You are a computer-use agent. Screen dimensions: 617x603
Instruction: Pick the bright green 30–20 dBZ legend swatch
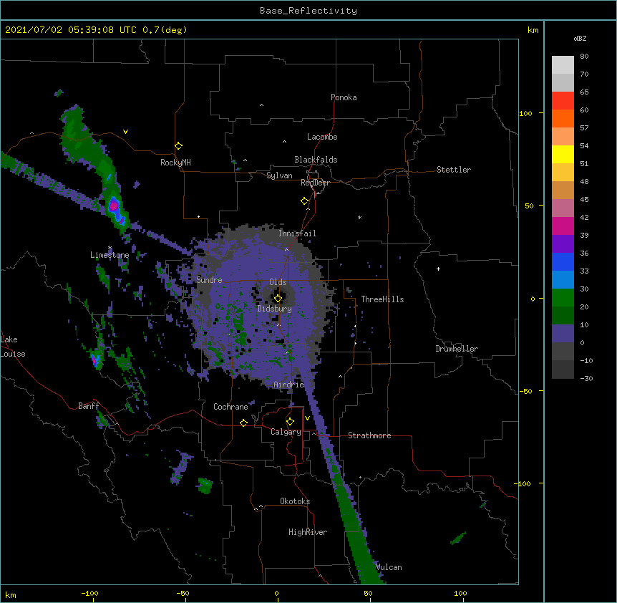coord(563,298)
